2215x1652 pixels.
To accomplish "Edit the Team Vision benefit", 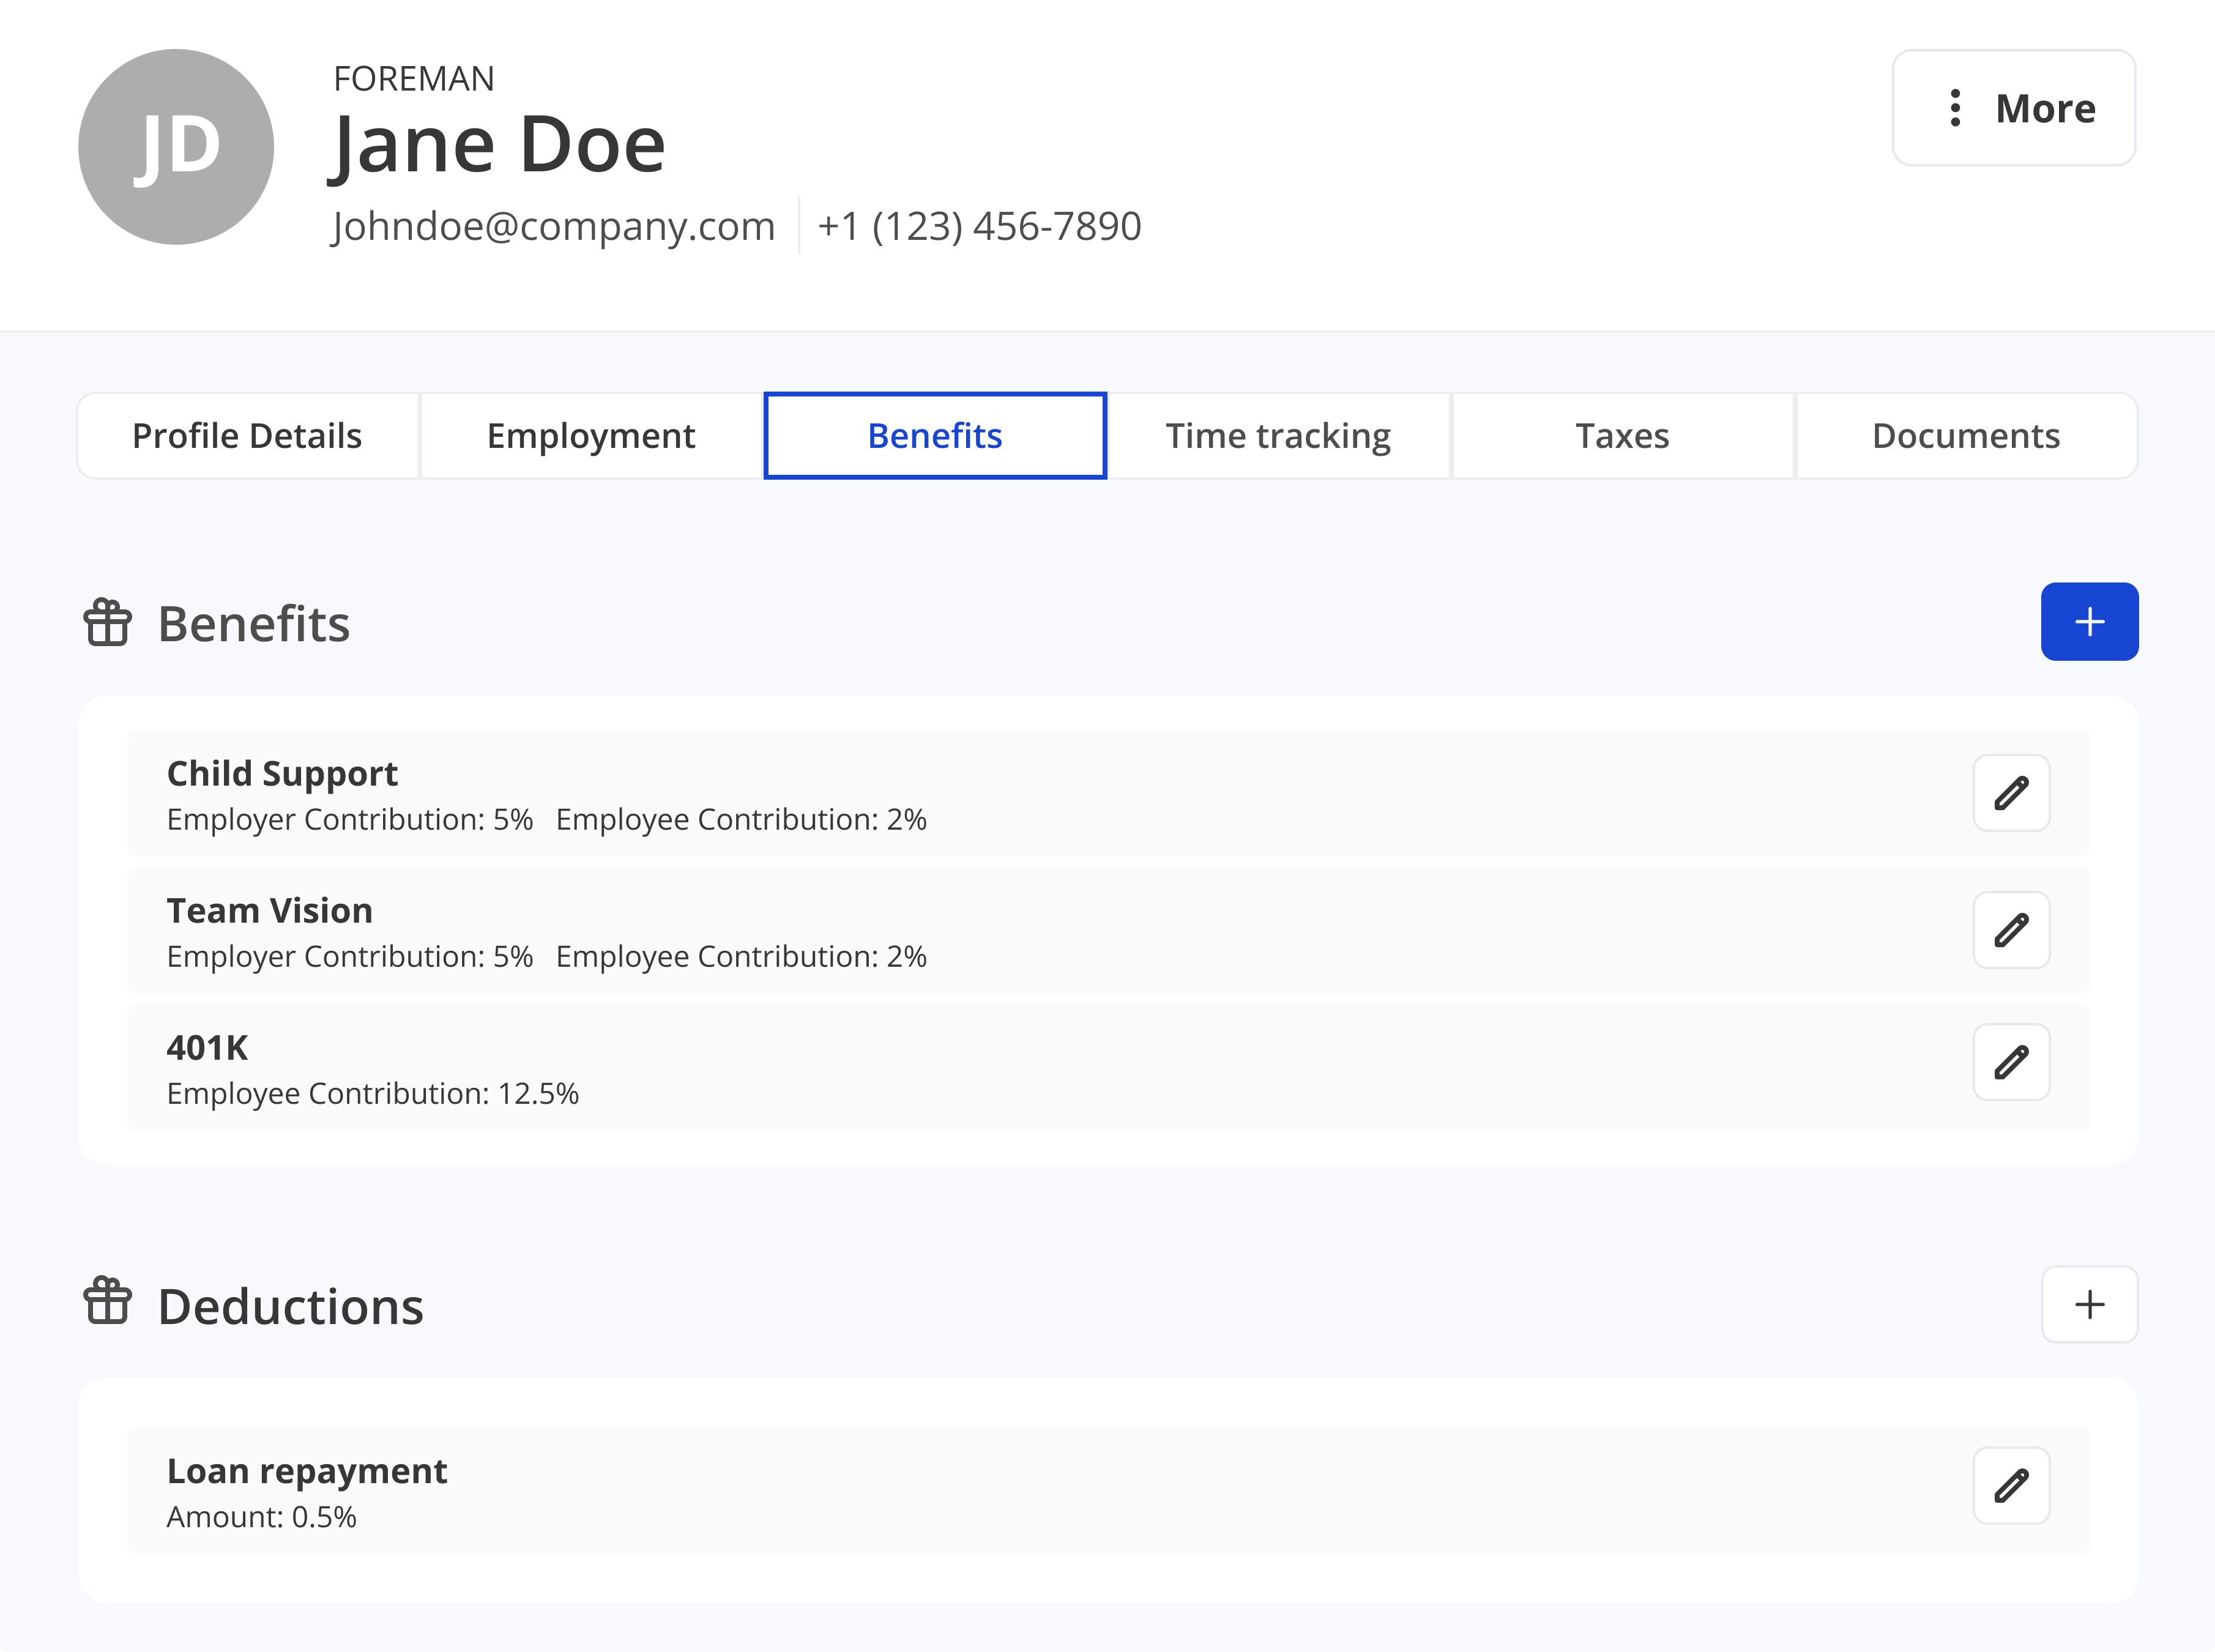I will coord(2011,930).
